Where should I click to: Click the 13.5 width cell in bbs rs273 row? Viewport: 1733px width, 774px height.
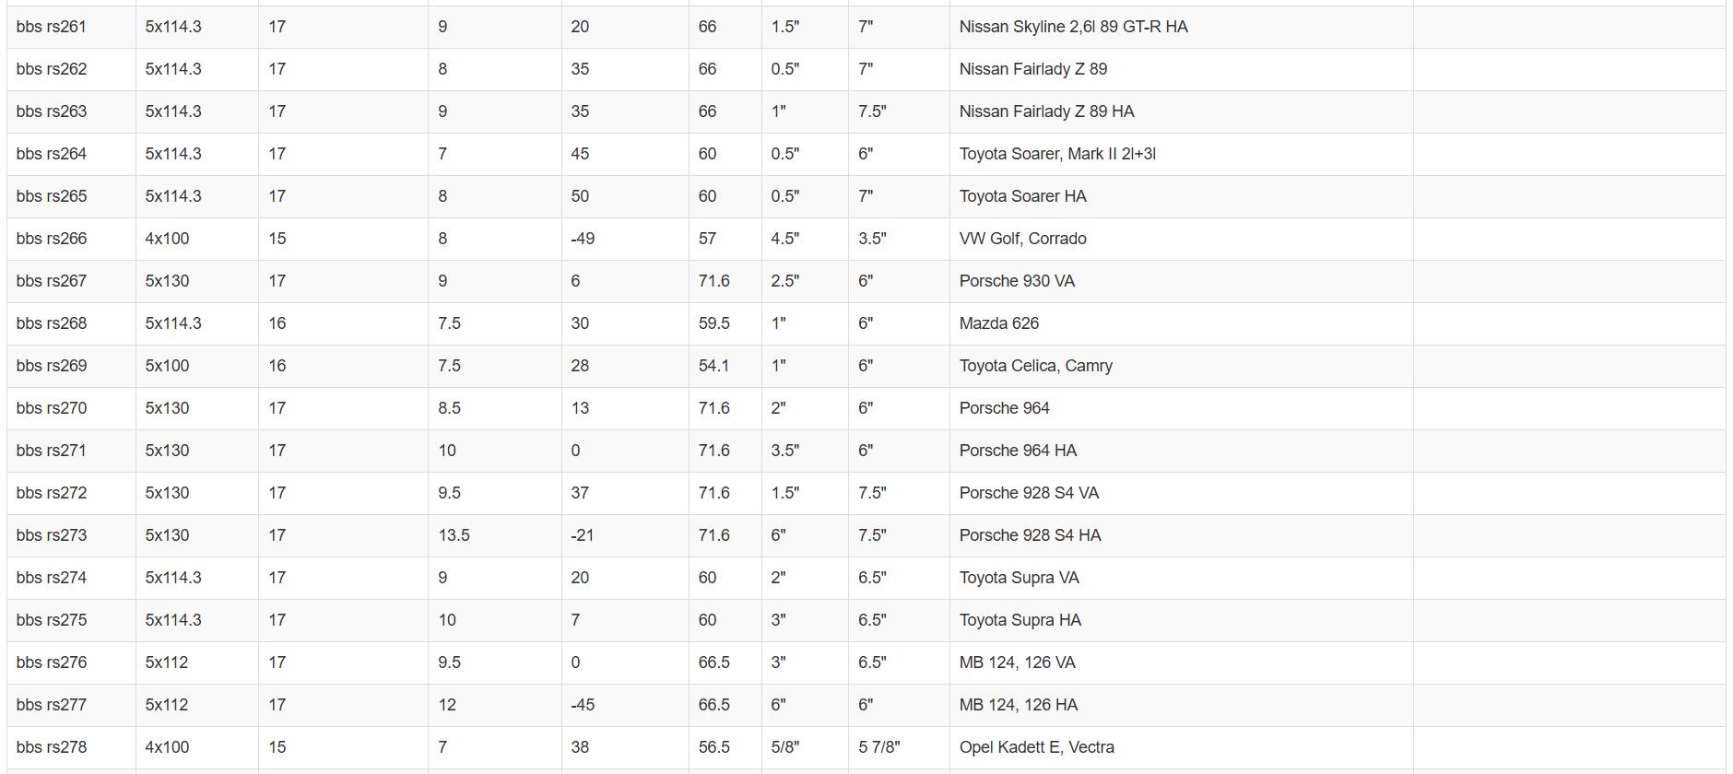494,535
